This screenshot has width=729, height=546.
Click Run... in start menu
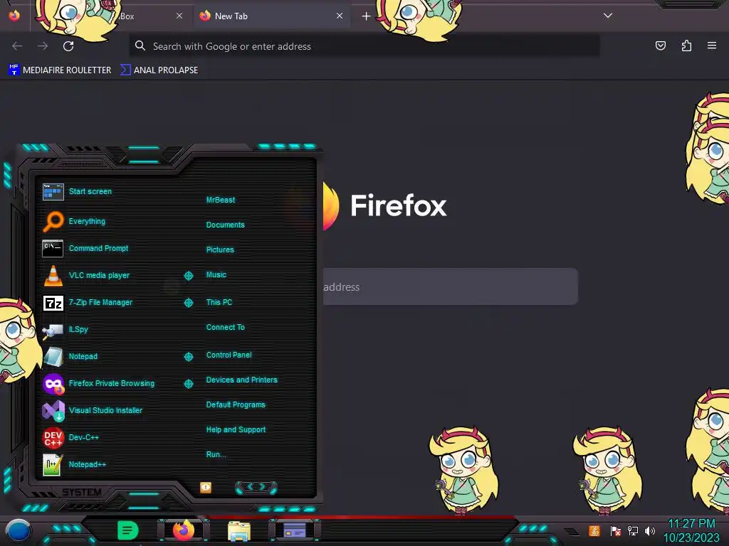click(216, 454)
